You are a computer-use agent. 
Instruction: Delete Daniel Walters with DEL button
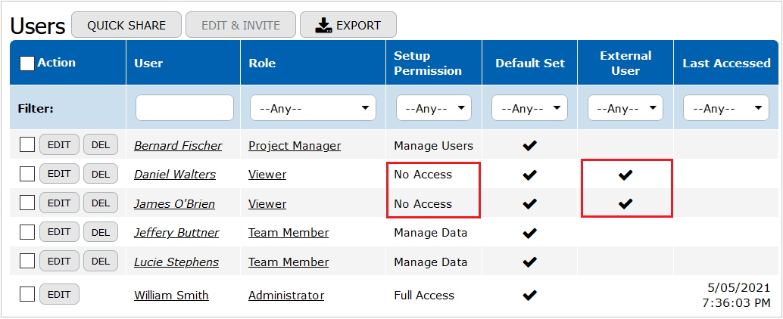101,174
